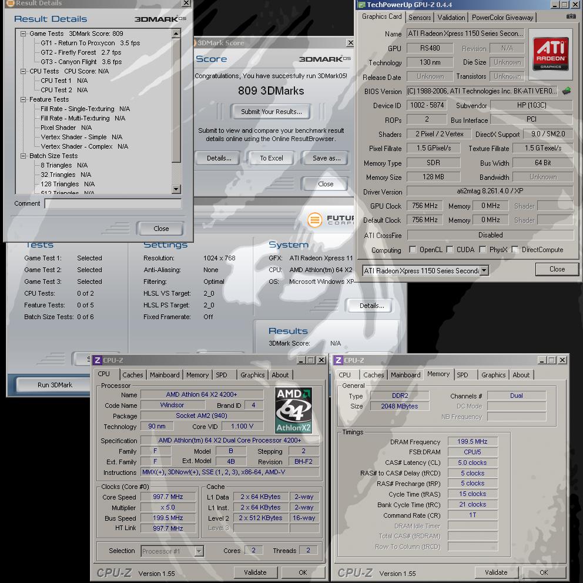
Task: Click the Driver Version ati2mtag value
Action: click(490, 191)
